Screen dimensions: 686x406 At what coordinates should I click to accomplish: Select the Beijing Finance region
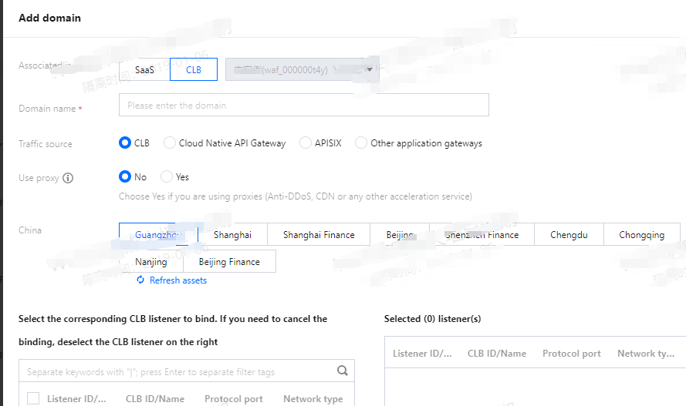pyautogui.click(x=229, y=262)
